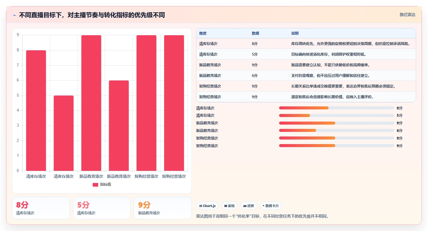Click the lightning icon before the page title
This screenshot has height=231, width=428.
15,15
